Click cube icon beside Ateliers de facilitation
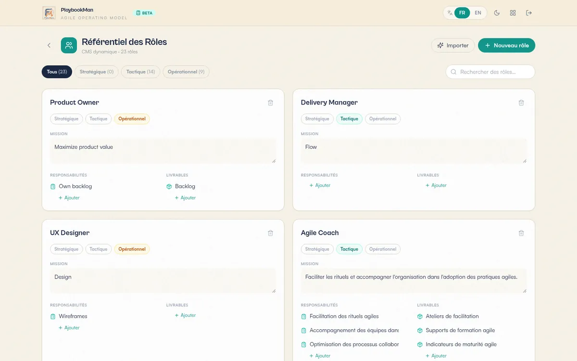The width and height of the screenshot is (577, 361). [420, 317]
